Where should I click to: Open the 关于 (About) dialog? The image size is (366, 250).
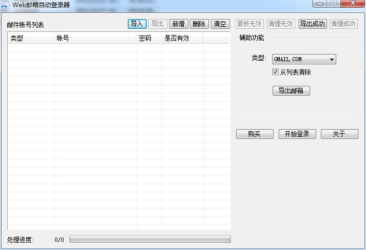(x=339, y=134)
